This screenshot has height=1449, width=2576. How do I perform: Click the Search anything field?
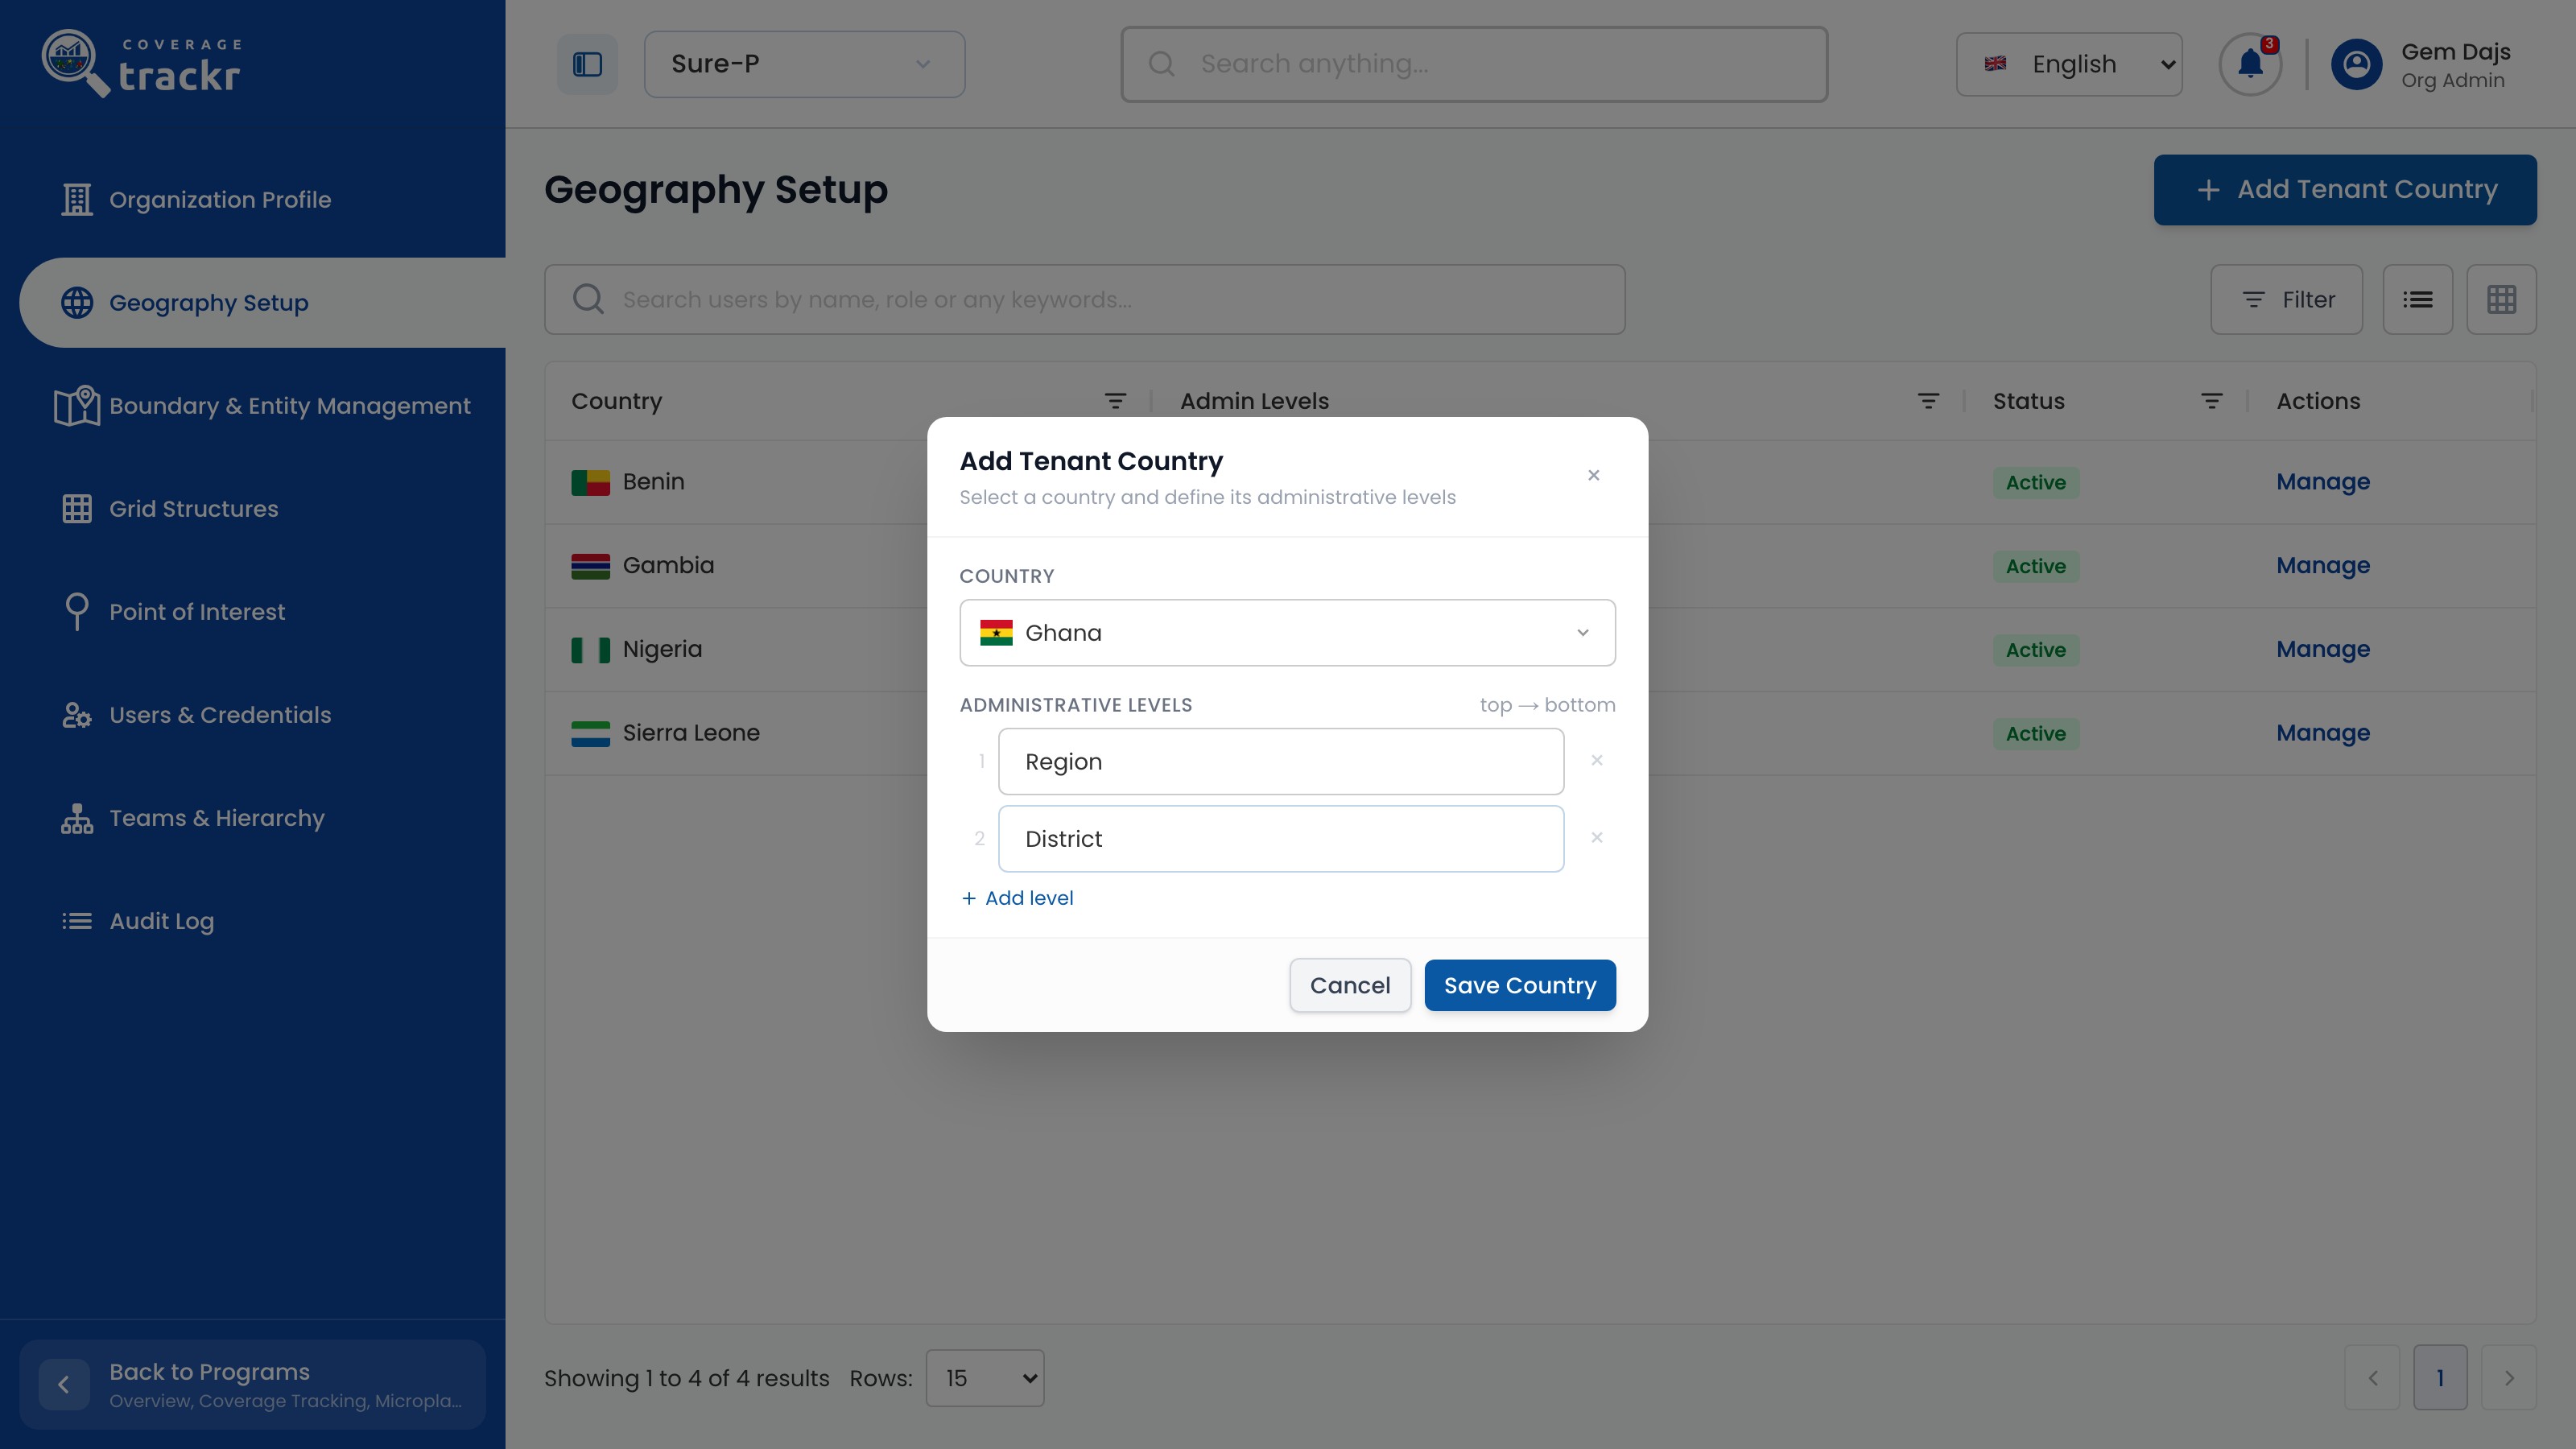(x=1474, y=64)
